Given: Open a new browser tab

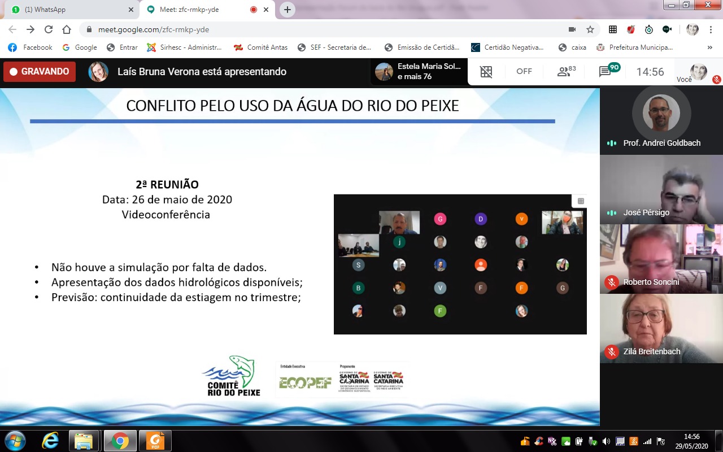Looking at the screenshot, I should click(x=288, y=10).
